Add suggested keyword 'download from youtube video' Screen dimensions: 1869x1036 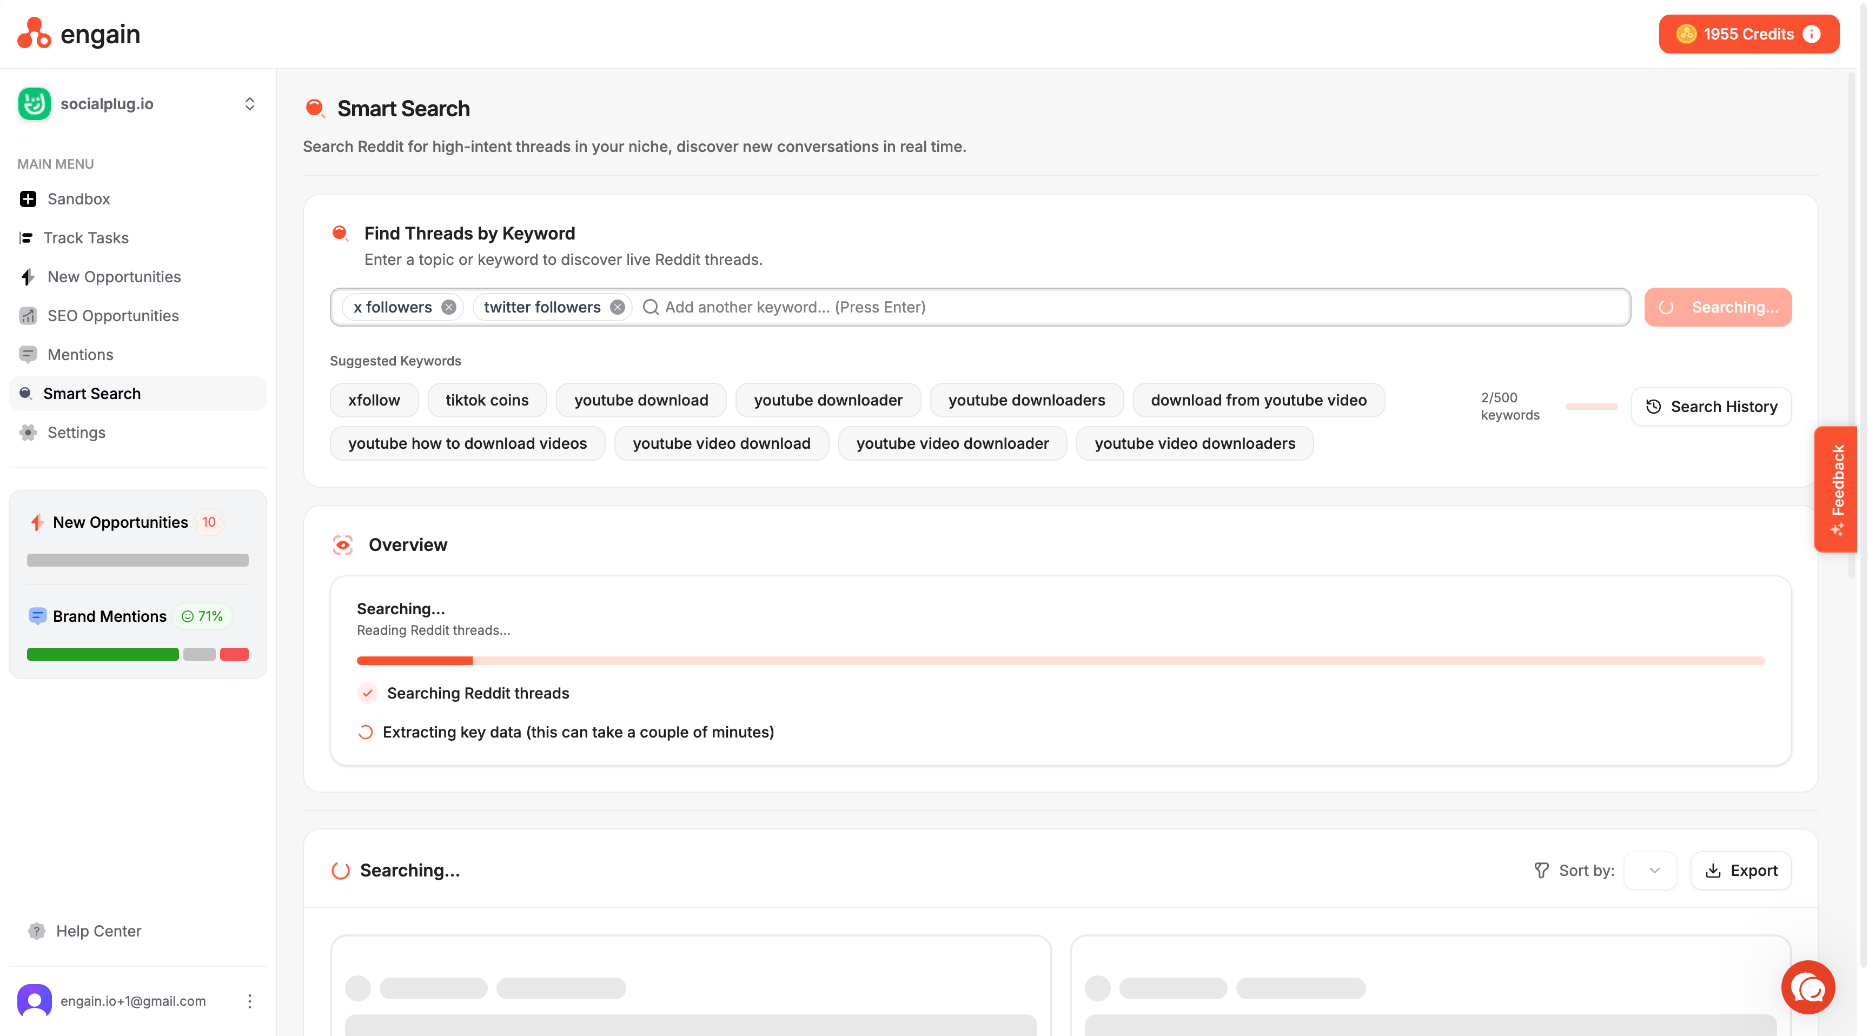(x=1259, y=400)
